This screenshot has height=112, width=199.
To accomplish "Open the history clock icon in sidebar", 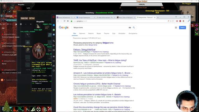I will pyautogui.click(x=54, y=71).
